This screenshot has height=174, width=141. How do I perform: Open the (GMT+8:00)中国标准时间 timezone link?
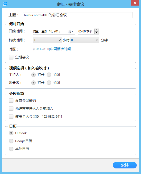pos(52,49)
